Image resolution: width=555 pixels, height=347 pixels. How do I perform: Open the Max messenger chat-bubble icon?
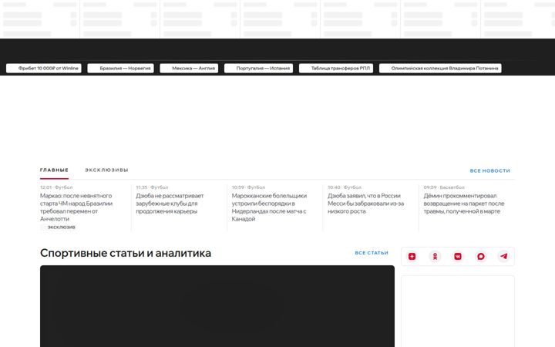click(x=481, y=256)
